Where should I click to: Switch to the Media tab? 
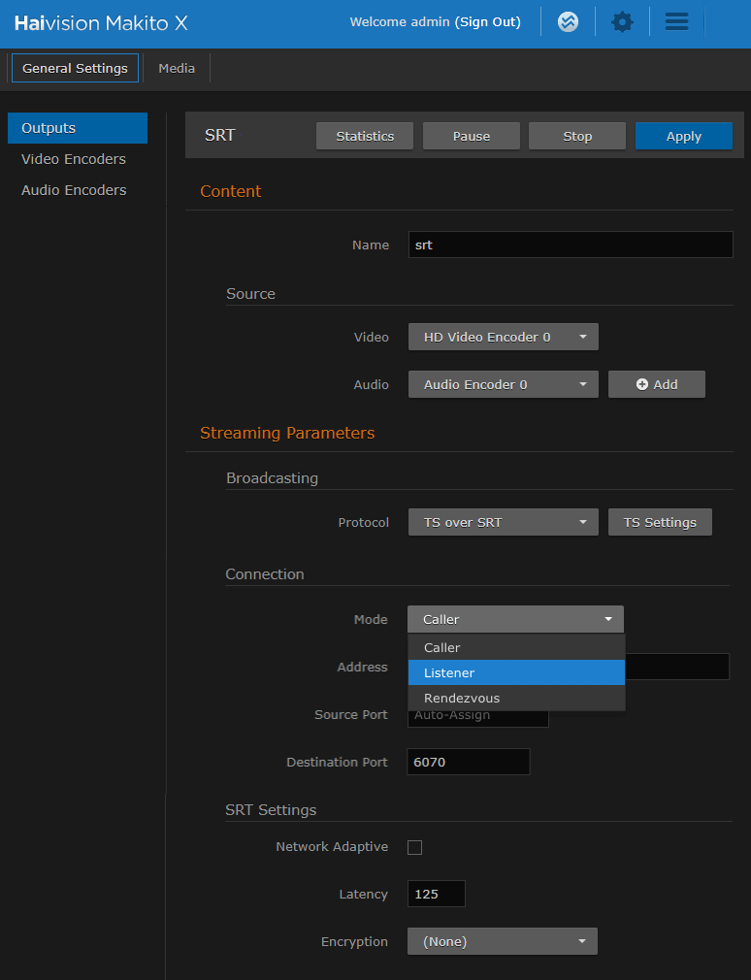177,68
